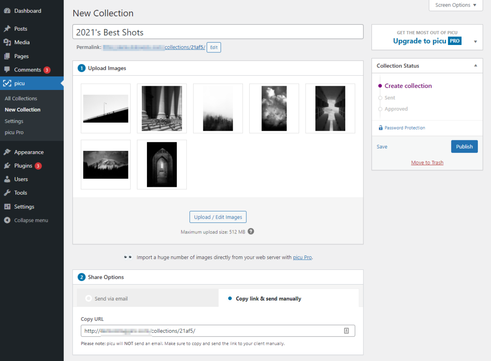Collapse the Collection Status panel
The image size is (491, 361).
point(475,65)
